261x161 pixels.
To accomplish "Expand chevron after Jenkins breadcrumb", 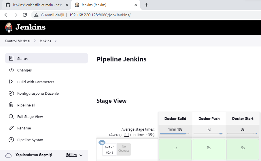I will 55,41.
